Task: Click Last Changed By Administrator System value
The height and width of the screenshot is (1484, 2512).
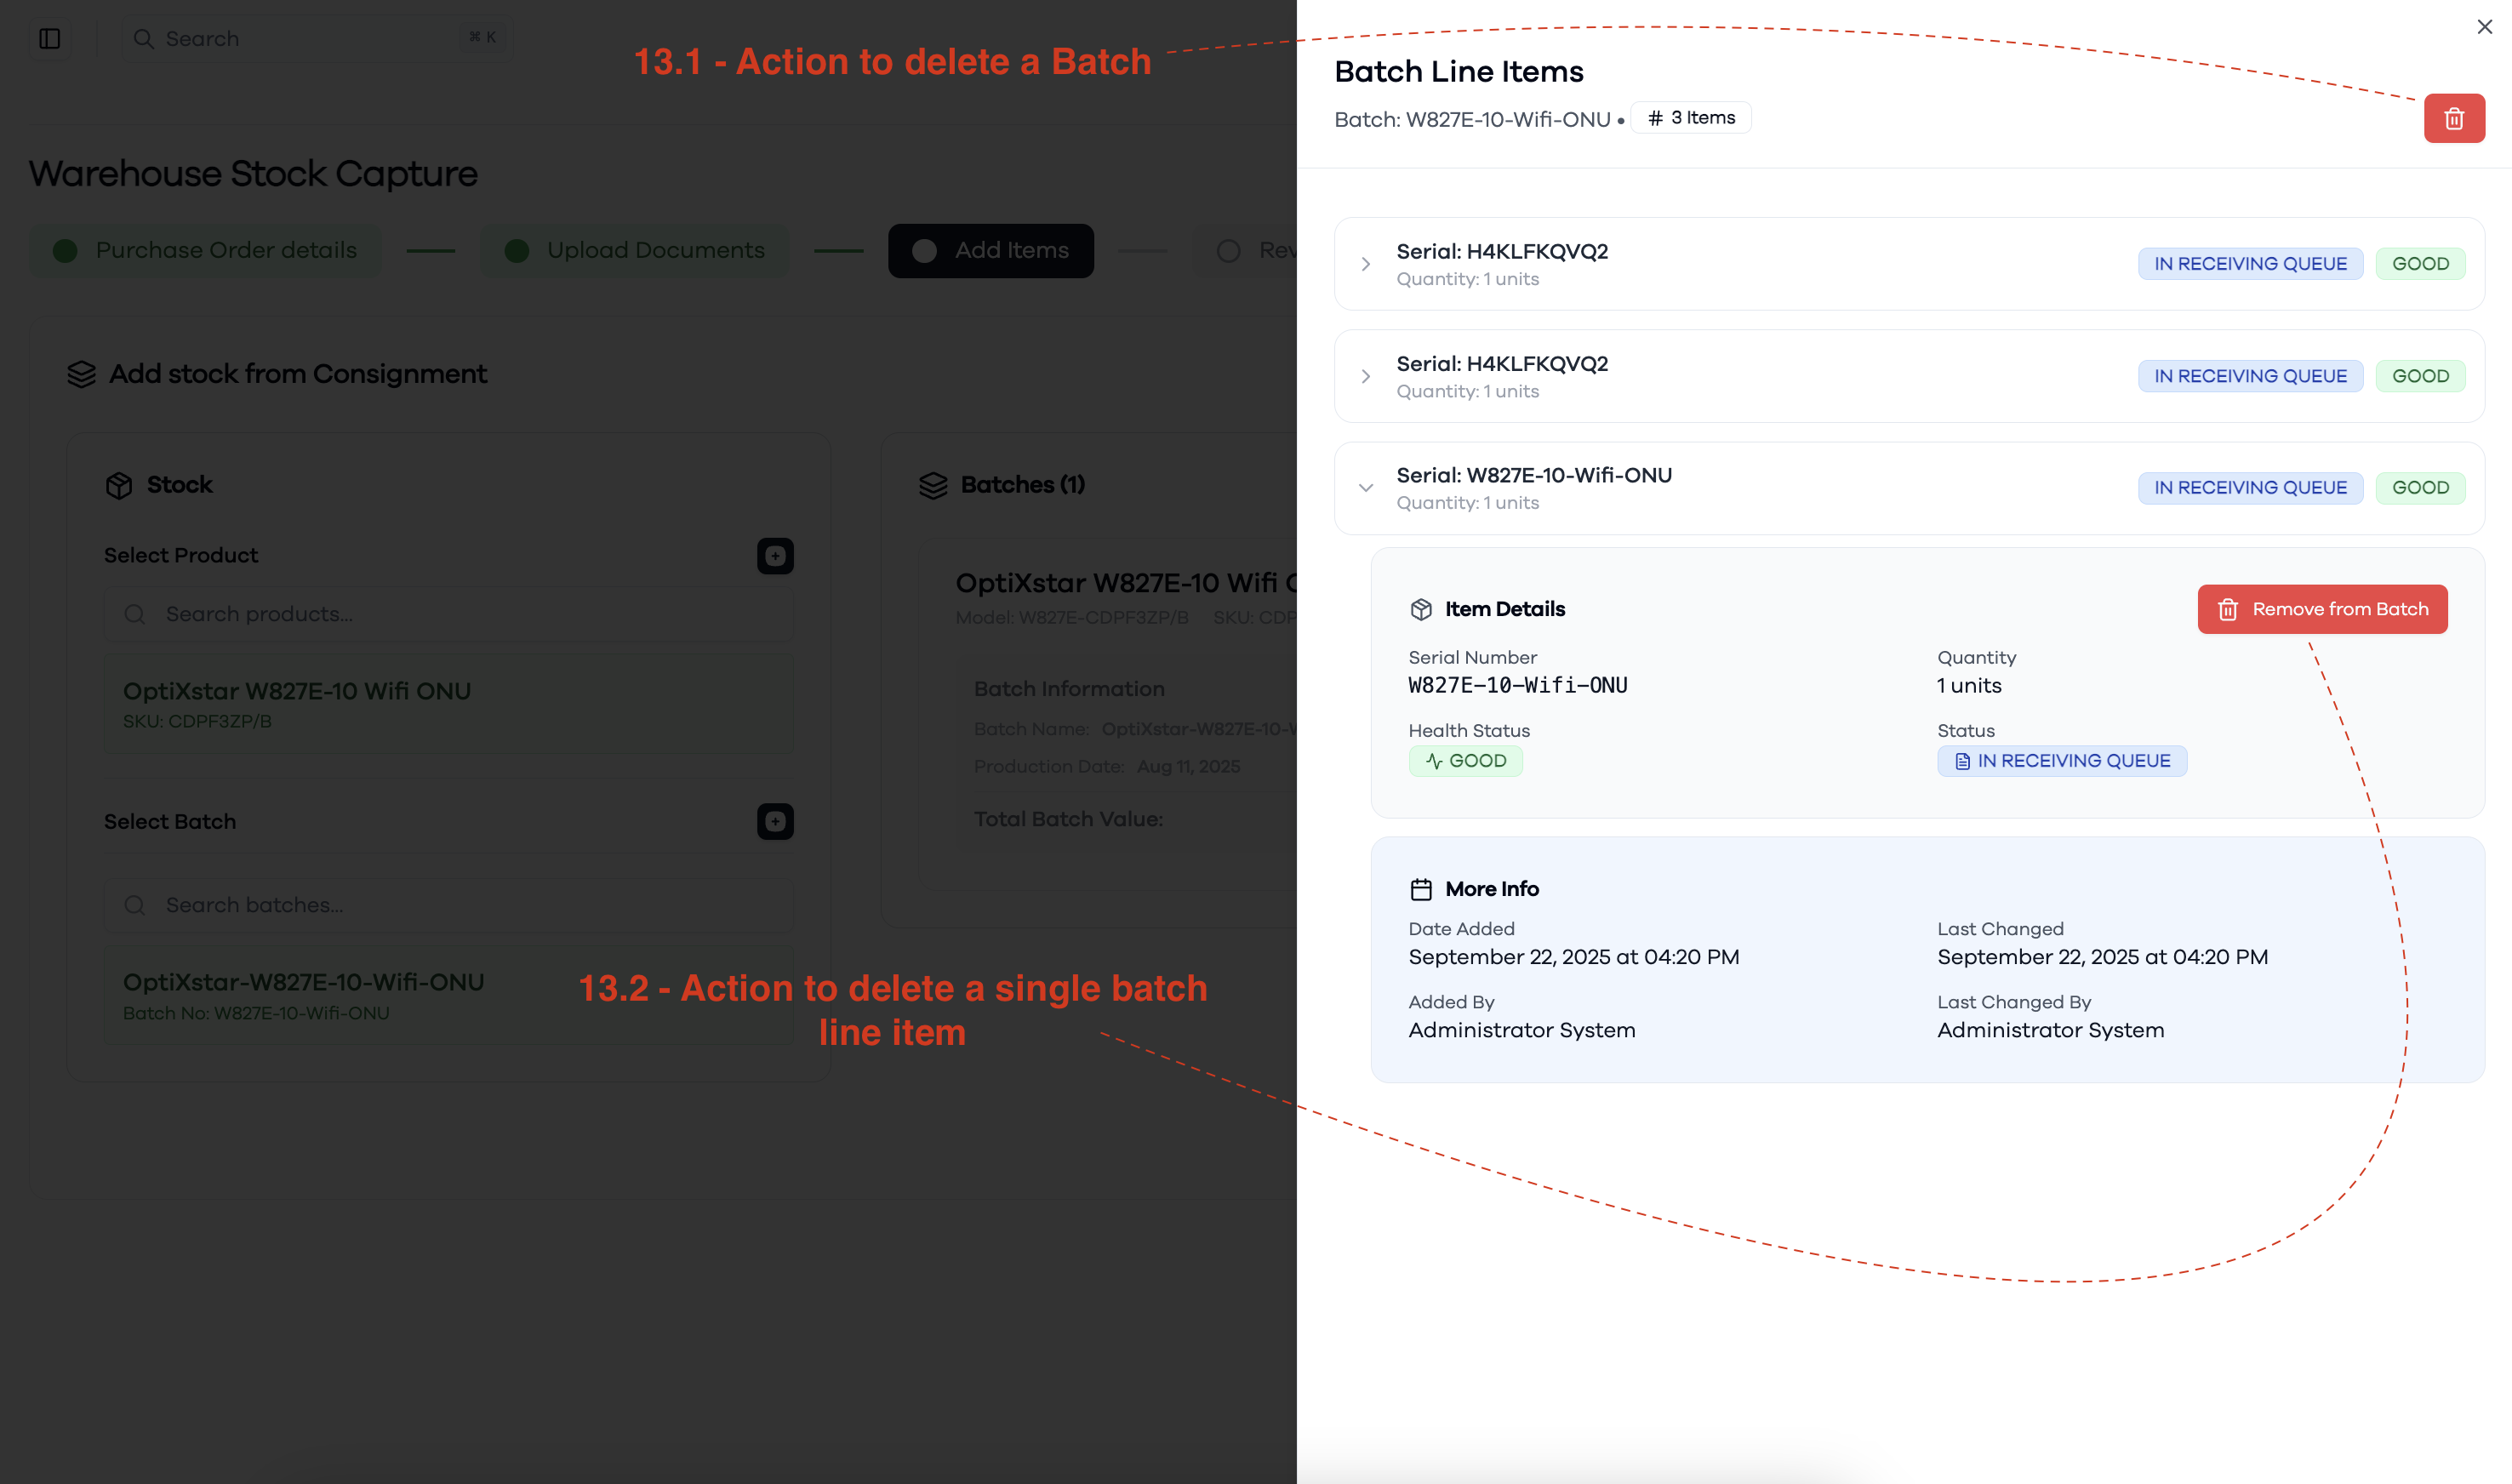Action: pos(2050,1030)
